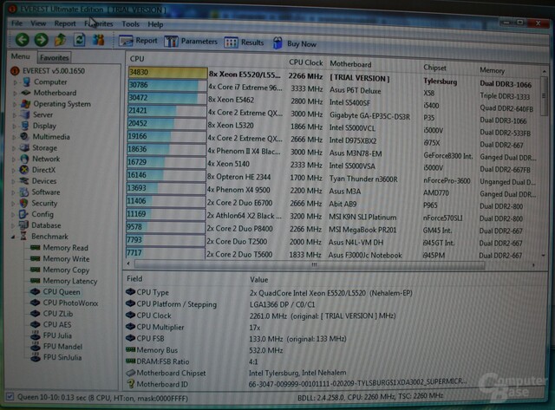
Task: Expand the Network tree node
Action: 14,159
